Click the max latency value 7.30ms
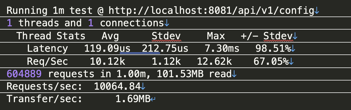Screen dimensions: 351x110 [222, 49]
